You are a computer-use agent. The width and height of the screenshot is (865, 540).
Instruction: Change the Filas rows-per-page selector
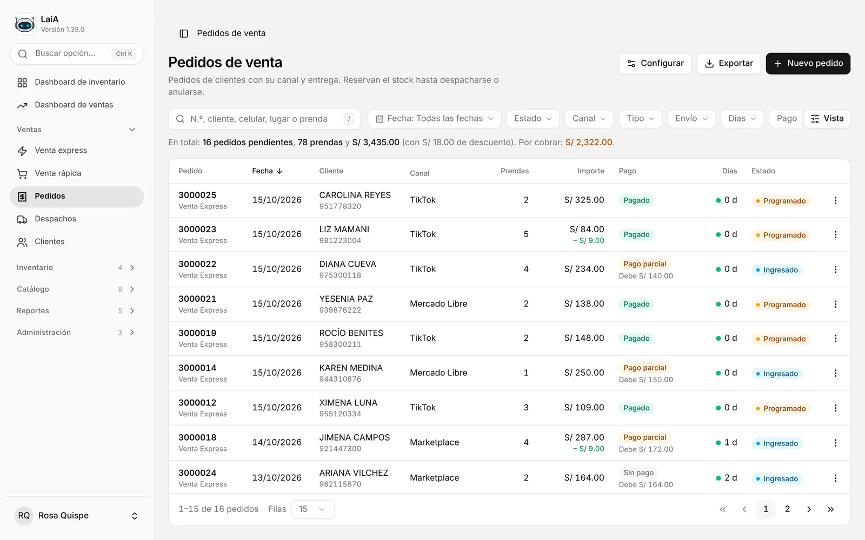pos(312,509)
